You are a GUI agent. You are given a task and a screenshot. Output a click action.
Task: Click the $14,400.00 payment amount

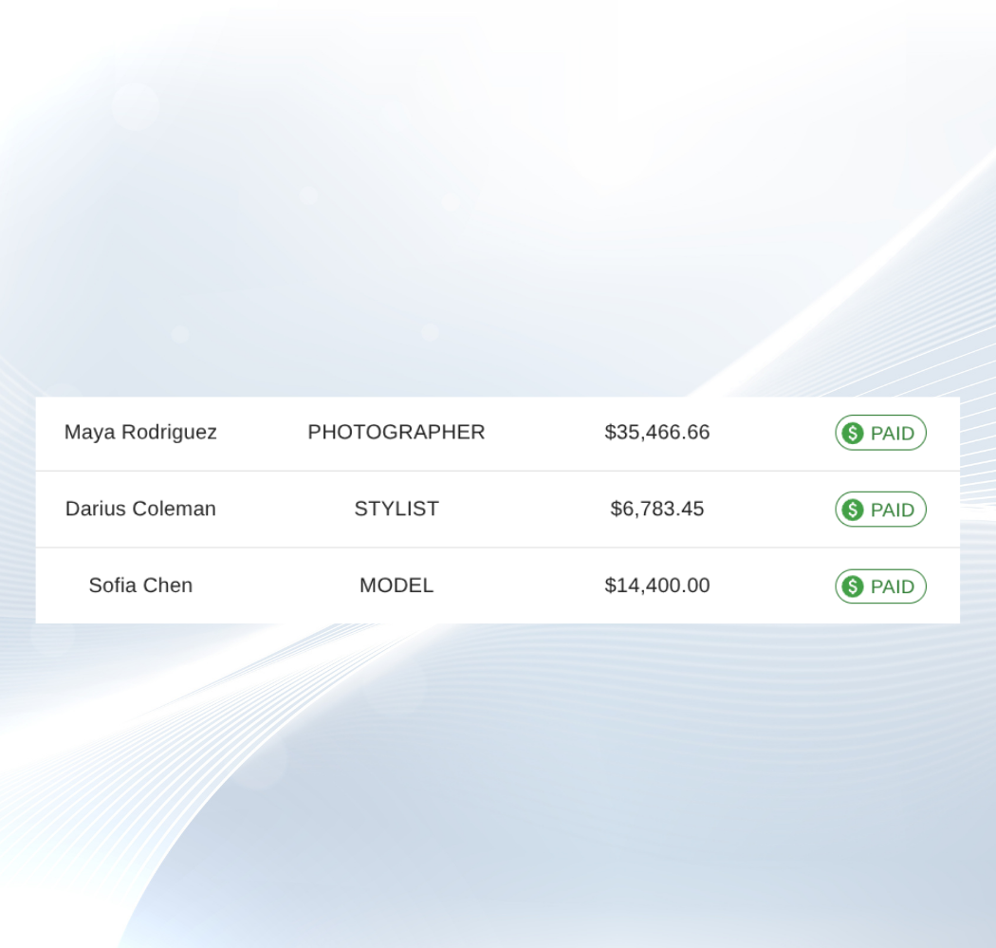656,586
